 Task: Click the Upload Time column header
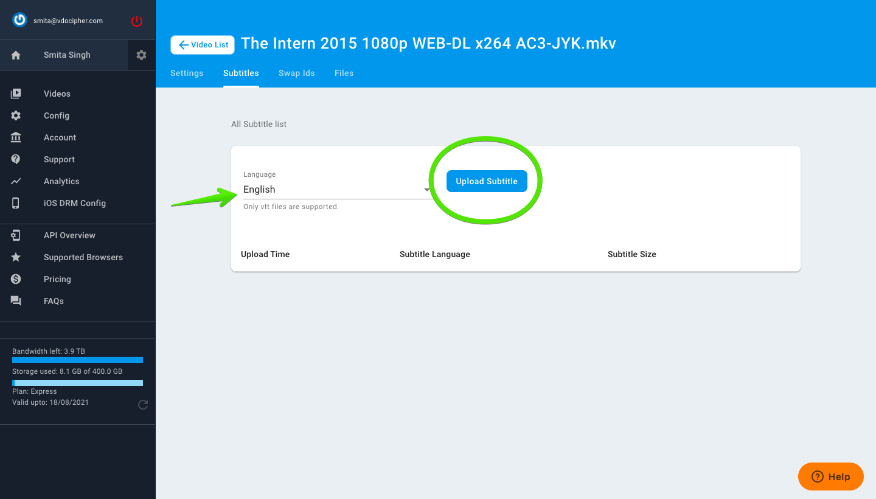pyautogui.click(x=265, y=254)
